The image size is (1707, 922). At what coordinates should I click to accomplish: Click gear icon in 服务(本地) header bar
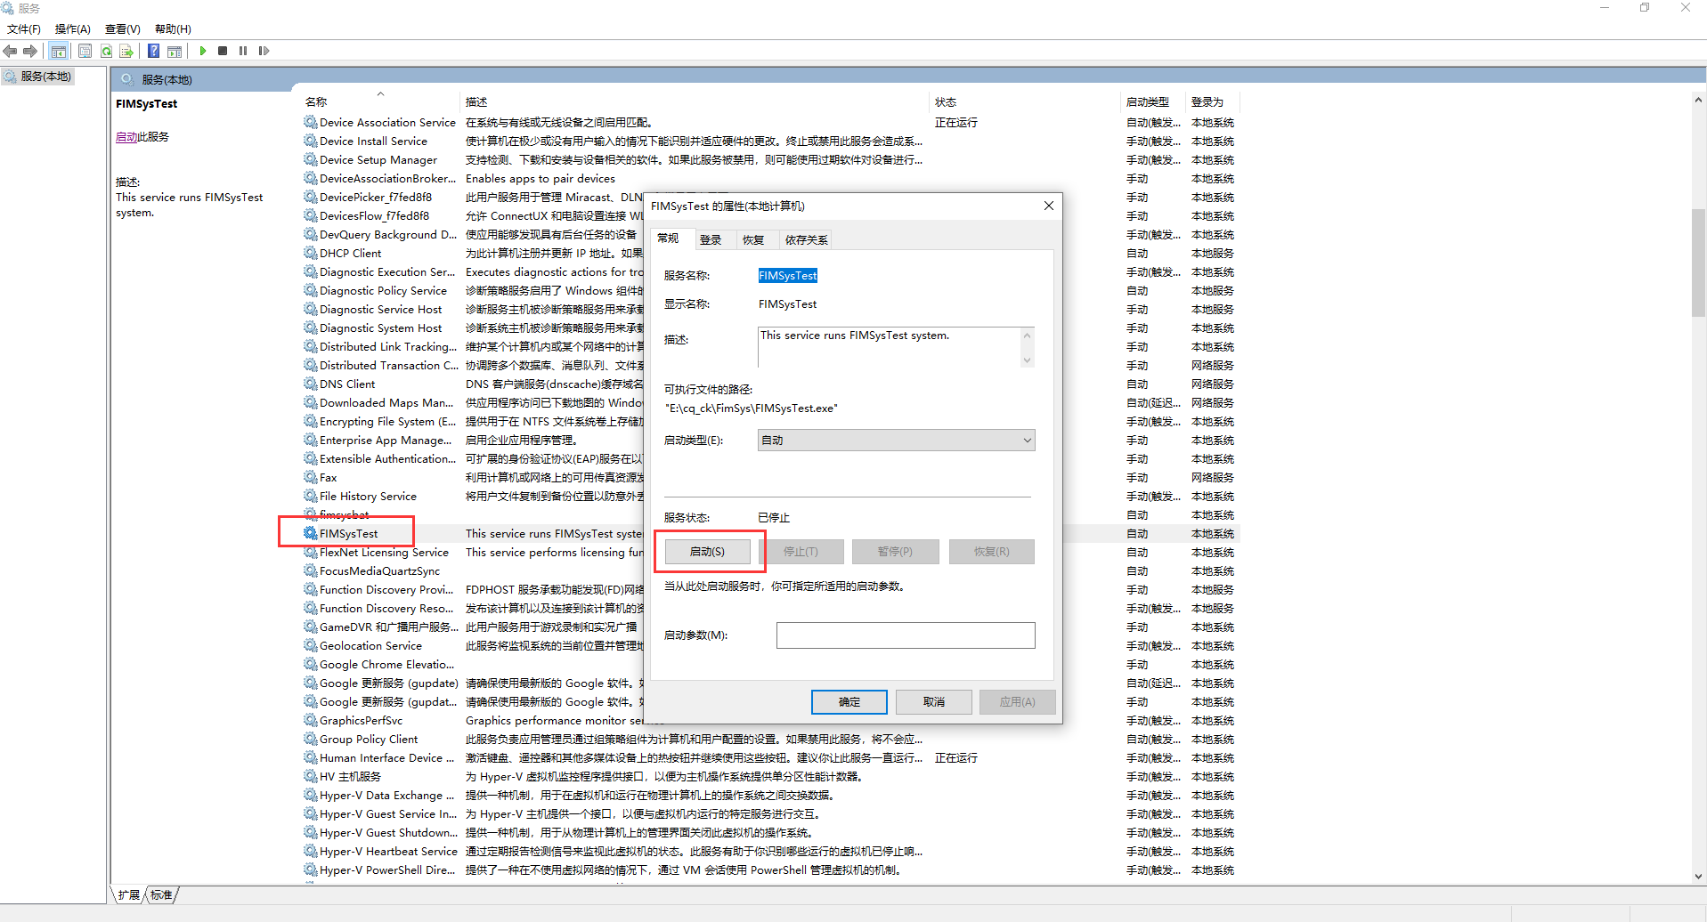coord(127,79)
